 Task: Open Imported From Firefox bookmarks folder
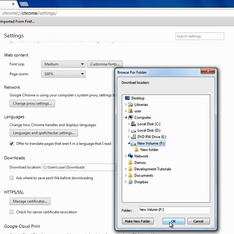[17, 22]
